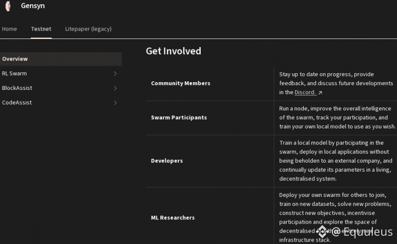
Task: Open the CodeAssist sidebar page
Action: pyautogui.click(x=17, y=103)
